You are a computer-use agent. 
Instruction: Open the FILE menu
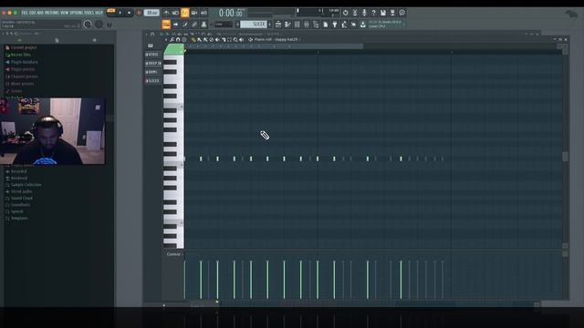pyautogui.click(x=25, y=13)
